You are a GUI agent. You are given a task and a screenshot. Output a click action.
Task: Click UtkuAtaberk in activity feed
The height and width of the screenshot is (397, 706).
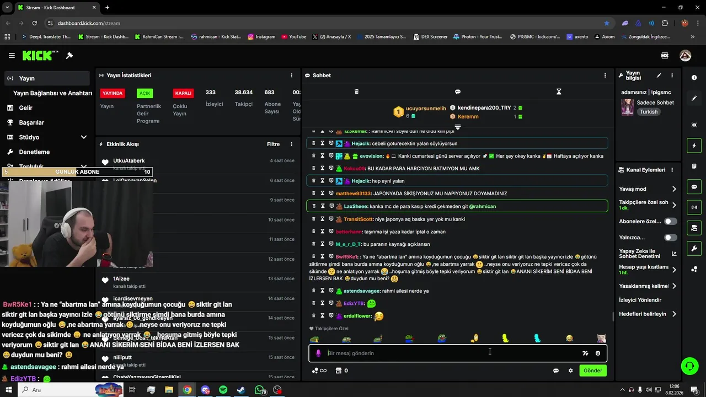(129, 161)
